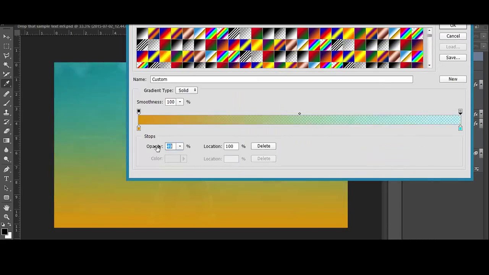
Task: Click the Smoothness input field
Action: tap(171, 102)
